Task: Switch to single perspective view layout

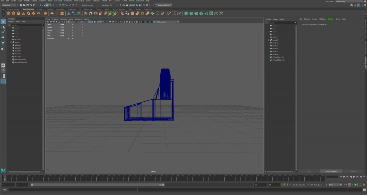Action: 3,65
